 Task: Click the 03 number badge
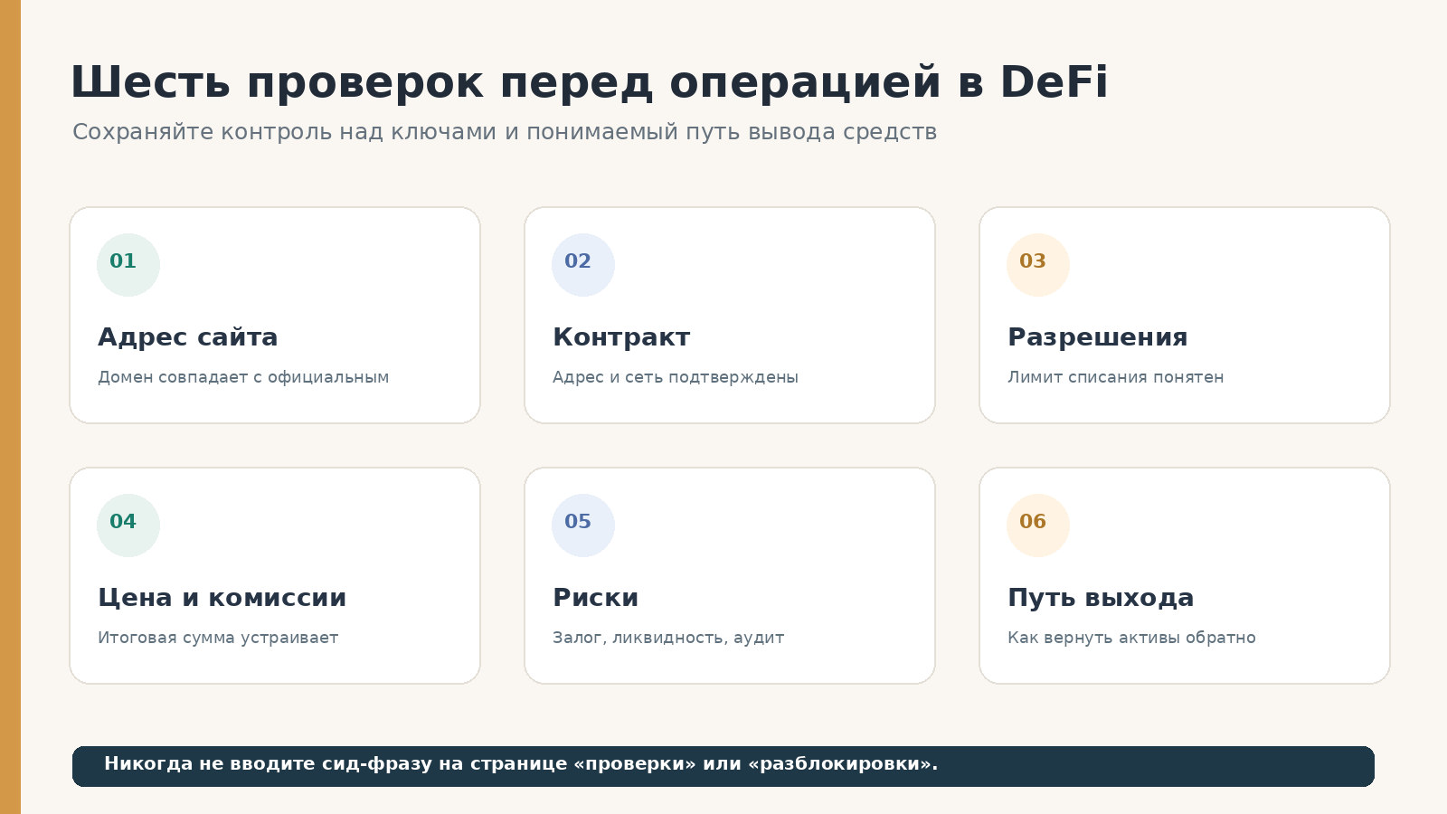[x=1038, y=265]
